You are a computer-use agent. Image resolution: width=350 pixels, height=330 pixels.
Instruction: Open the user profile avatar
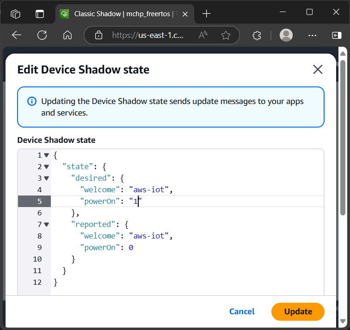pyautogui.click(x=287, y=35)
